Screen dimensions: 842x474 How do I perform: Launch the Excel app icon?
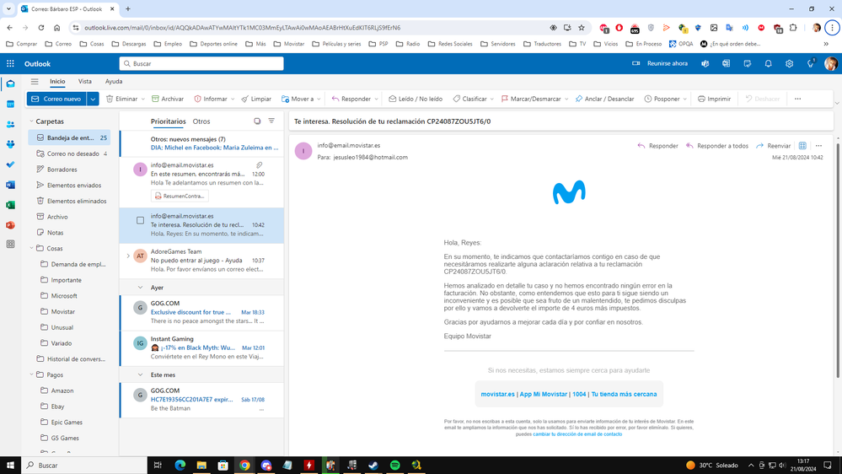(x=10, y=205)
